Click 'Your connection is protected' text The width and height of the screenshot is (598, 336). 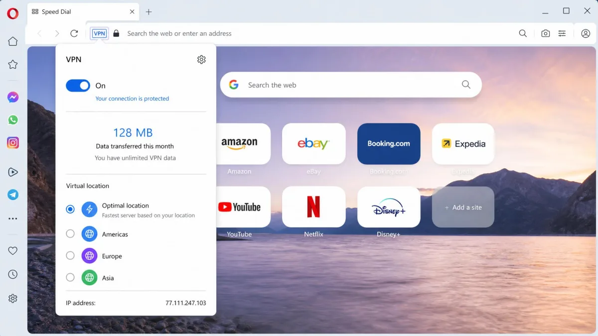[132, 99]
